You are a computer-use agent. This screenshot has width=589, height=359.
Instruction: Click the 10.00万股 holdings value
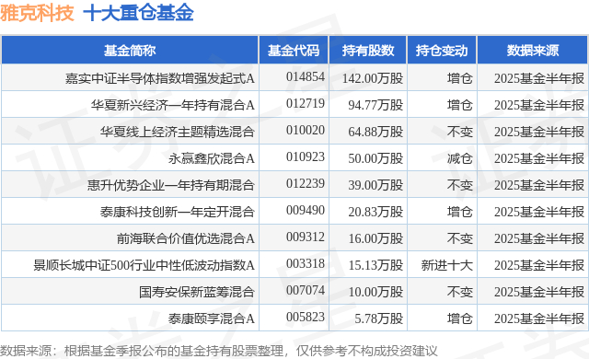(x=375, y=292)
